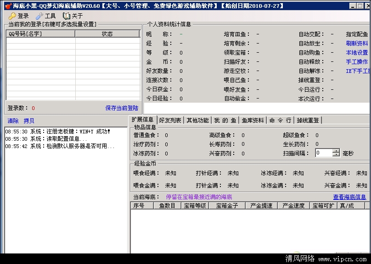The image size is (371, 264).
Task: Decrease 扫描间隔 with the down arrow
Action: (336, 155)
